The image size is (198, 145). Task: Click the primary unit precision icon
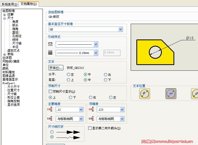[x=50, y=109]
